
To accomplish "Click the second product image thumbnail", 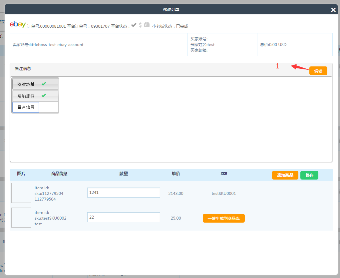I will pyautogui.click(x=21, y=218).
